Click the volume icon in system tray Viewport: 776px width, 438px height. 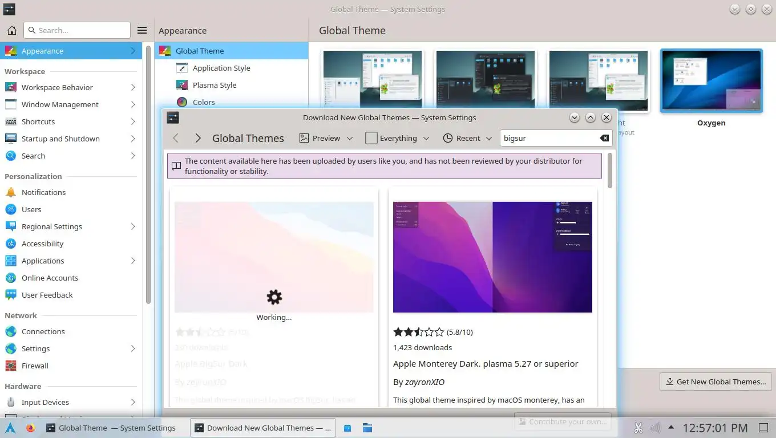[656, 428]
